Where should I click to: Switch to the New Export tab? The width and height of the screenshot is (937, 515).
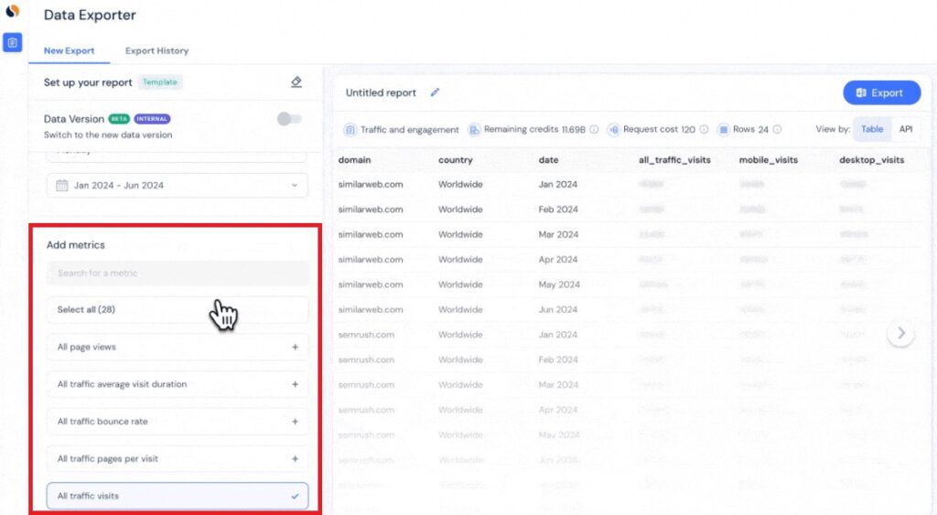[69, 51]
